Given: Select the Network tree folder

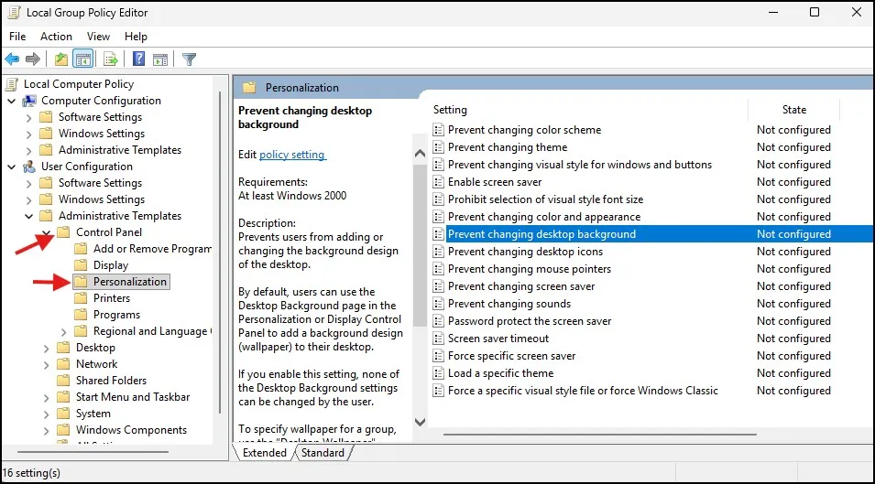Looking at the screenshot, I should [96, 364].
